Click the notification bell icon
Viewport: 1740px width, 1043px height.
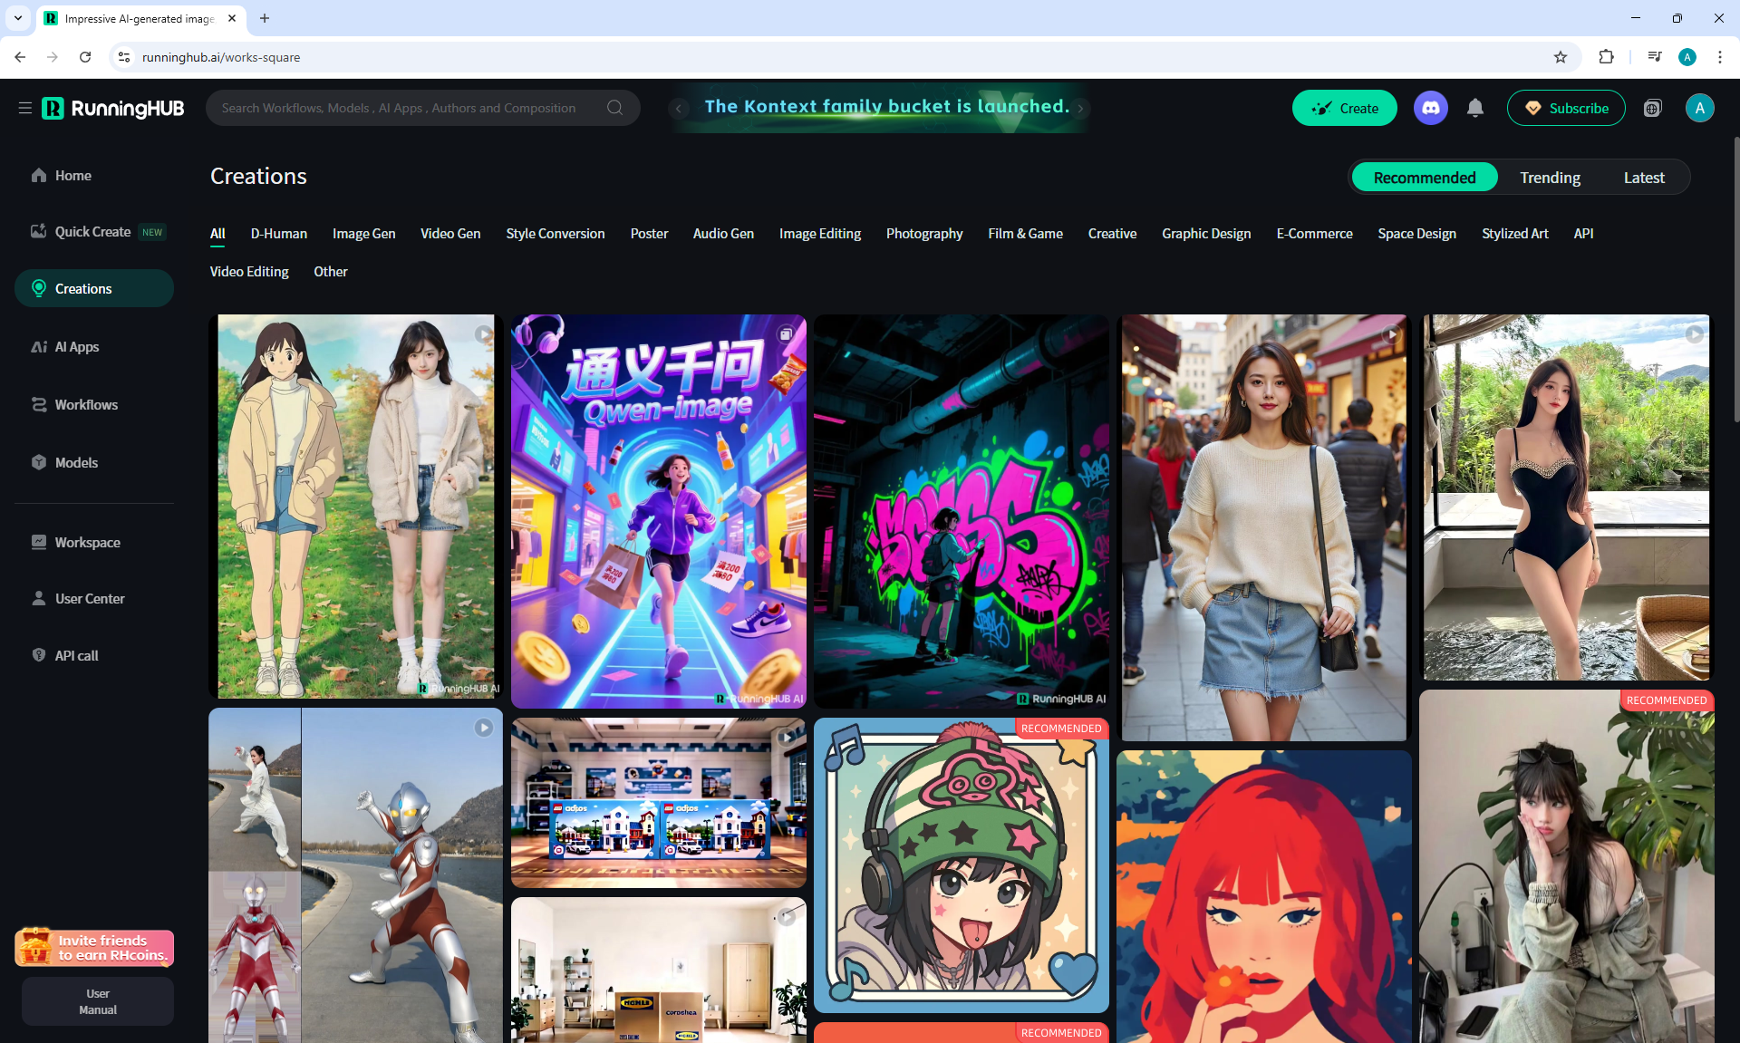pyautogui.click(x=1475, y=108)
